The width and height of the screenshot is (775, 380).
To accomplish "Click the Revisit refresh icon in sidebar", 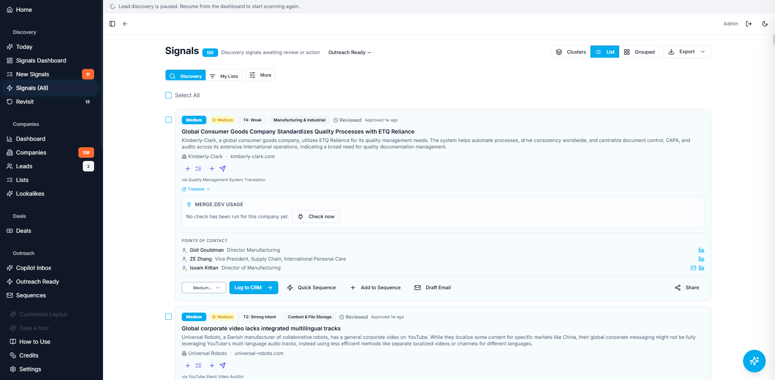I will coord(10,102).
